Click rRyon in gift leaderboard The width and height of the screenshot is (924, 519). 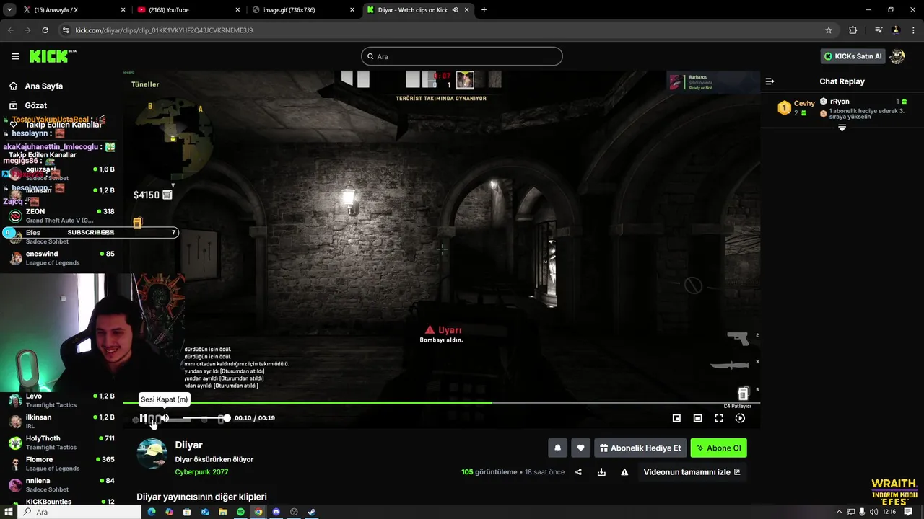click(x=840, y=102)
